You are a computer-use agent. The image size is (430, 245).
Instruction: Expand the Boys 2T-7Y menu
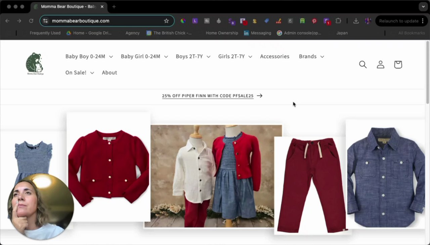[x=193, y=57]
